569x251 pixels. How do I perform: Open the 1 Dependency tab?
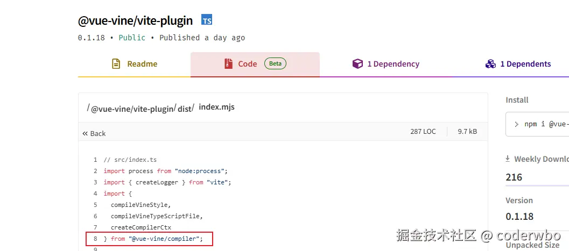point(386,64)
